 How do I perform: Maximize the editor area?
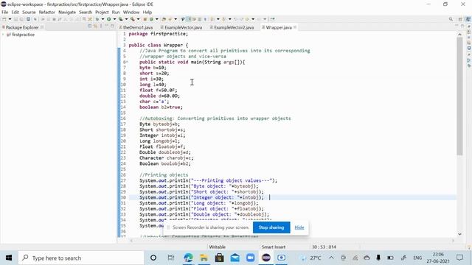click(462, 26)
